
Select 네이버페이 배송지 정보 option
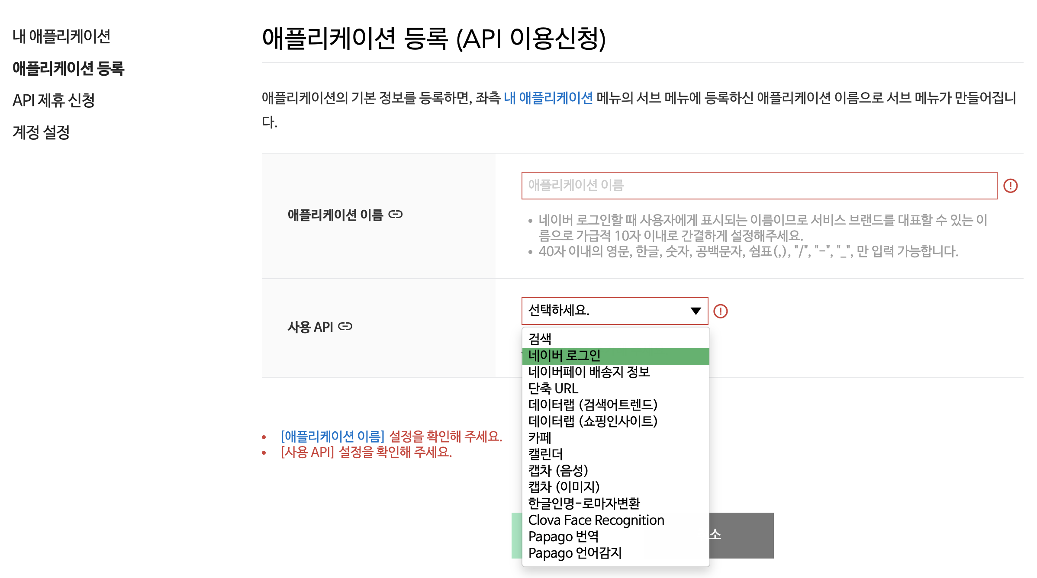pyautogui.click(x=589, y=372)
